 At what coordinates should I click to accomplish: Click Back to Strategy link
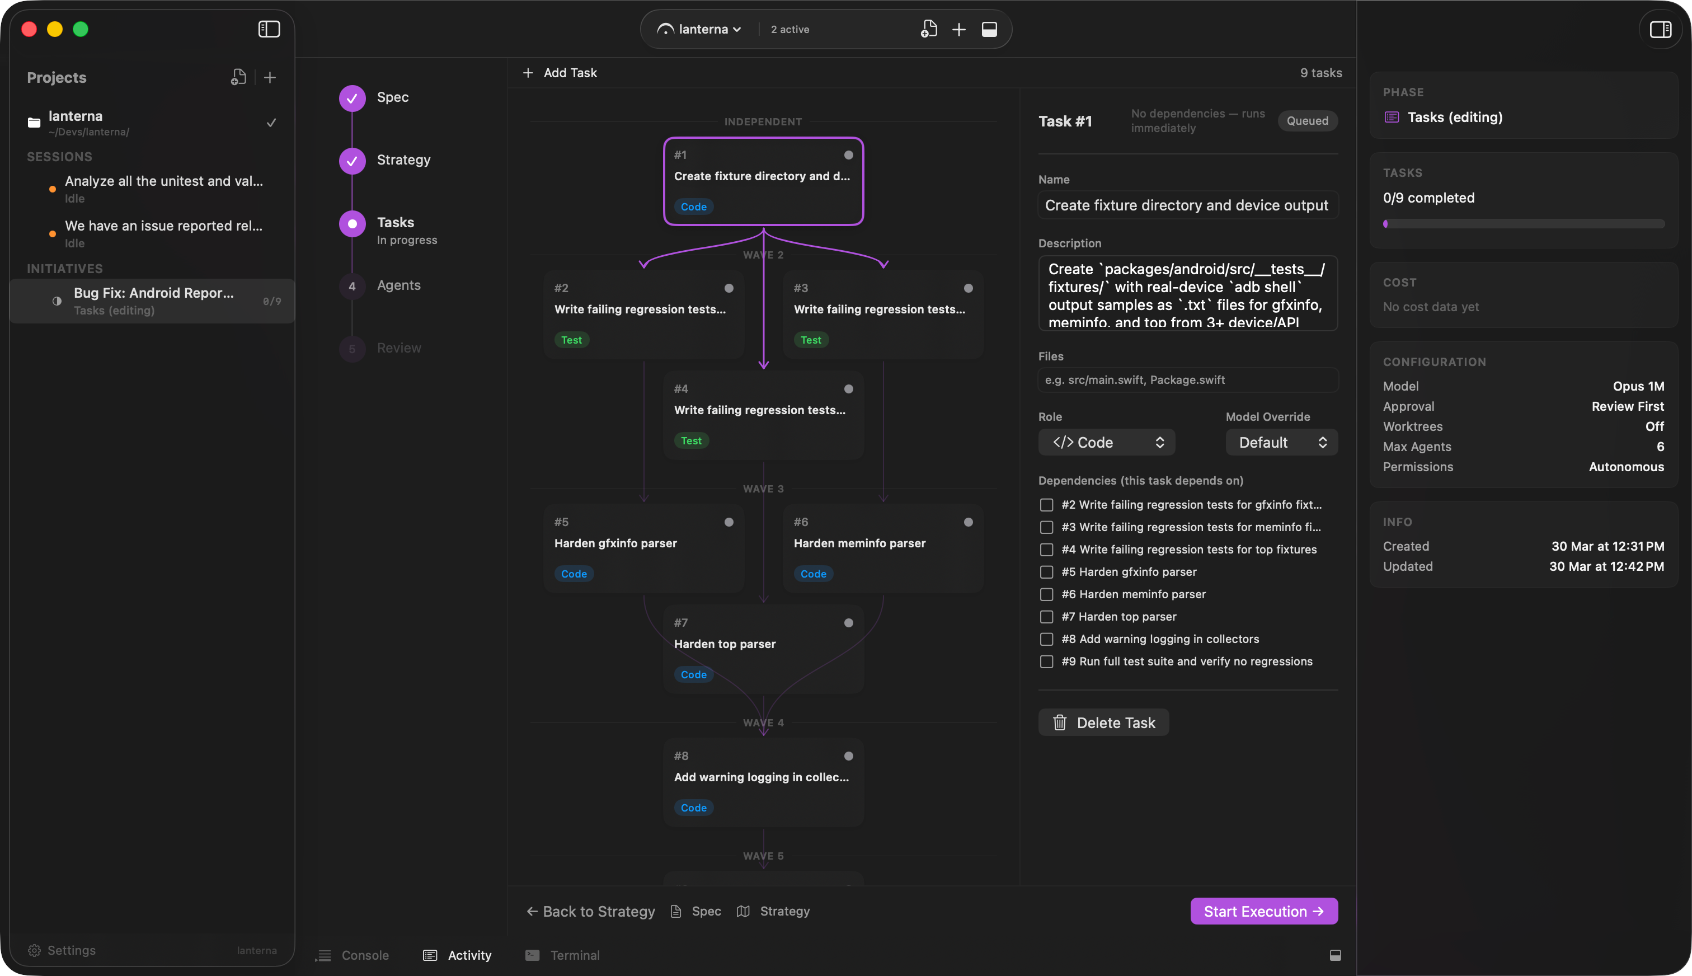[x=590, y=911]
